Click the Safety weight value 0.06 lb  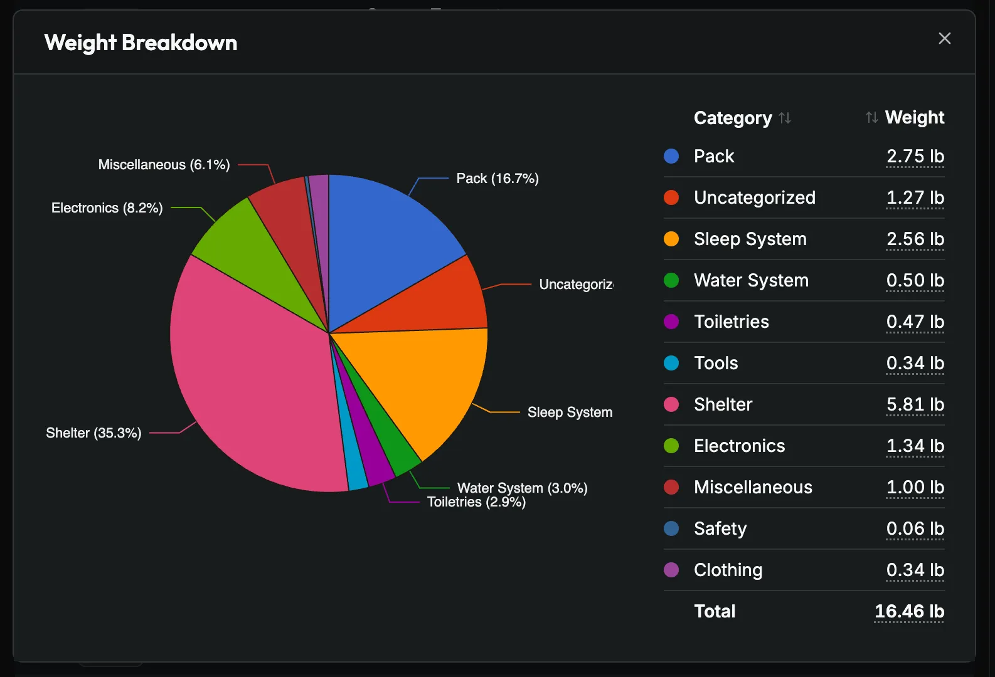(x=915, y=528)
